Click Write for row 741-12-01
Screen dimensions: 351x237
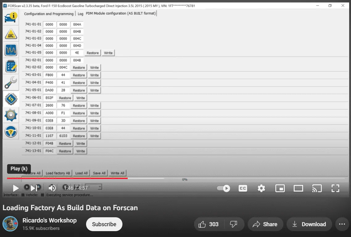point(81,143)
